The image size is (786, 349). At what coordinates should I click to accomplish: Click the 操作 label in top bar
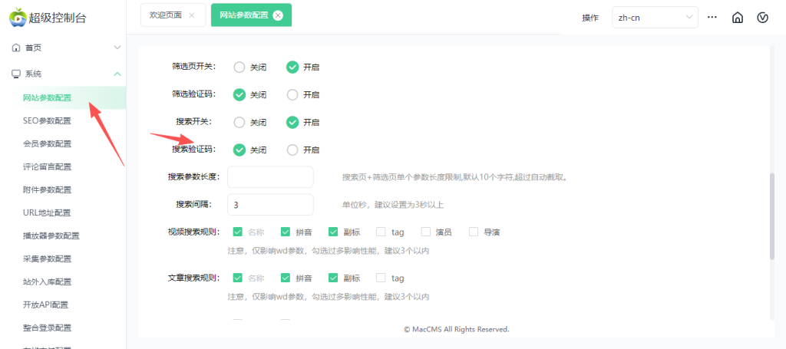coord(590,18)
